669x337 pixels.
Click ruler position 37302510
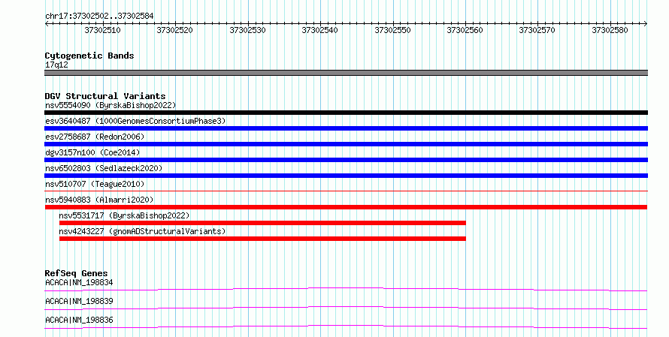[x=102, y=30]
